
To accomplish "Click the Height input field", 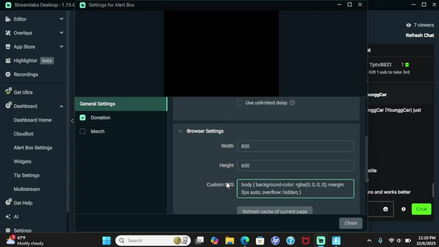I will (x=295, y=165).
